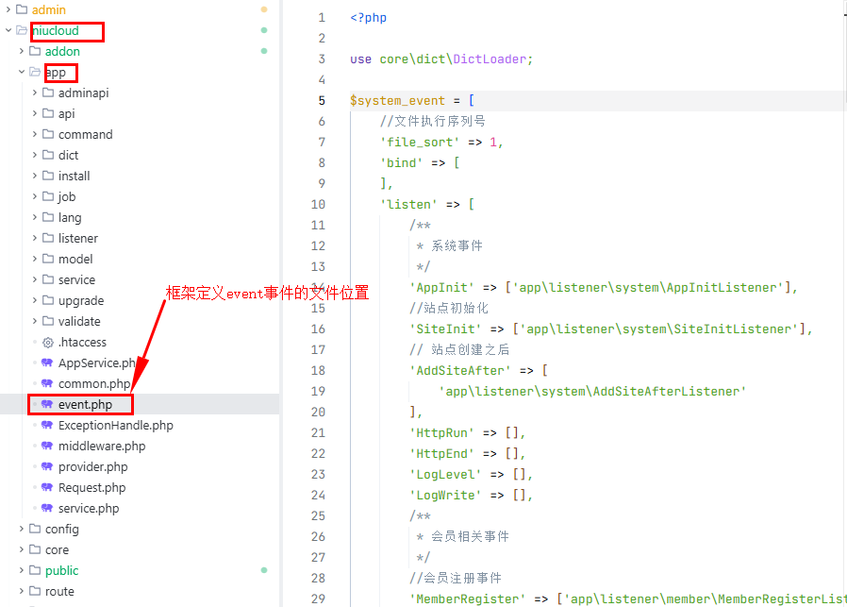The height and width of the screenshot is (607, 847).
Task: Click the PHP icon beside event.php
Action: [47, 404]
